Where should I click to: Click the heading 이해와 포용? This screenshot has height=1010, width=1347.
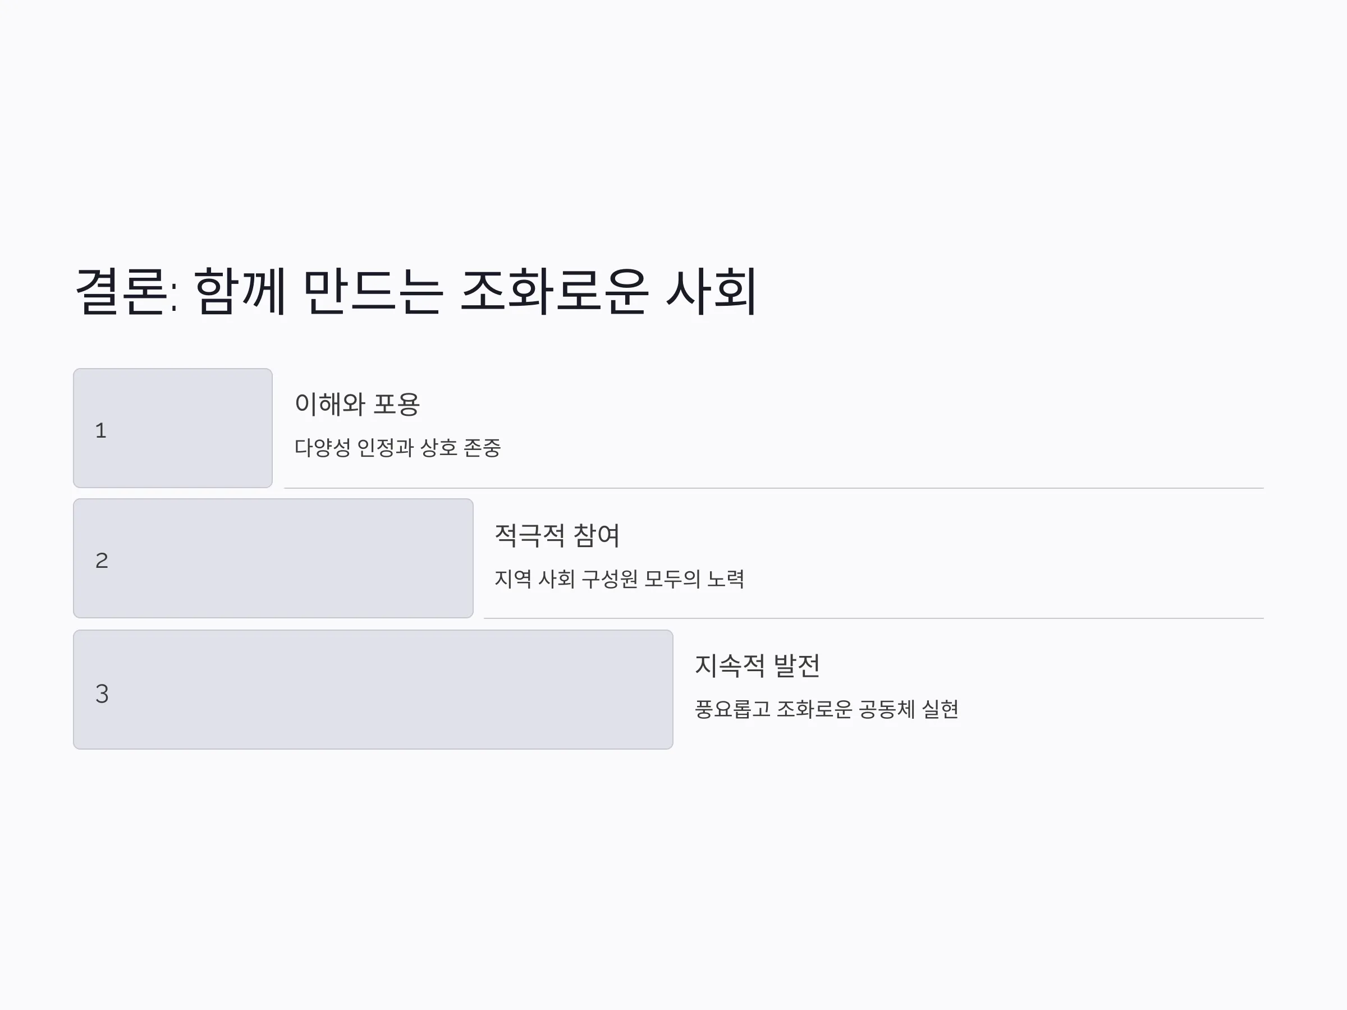(x=358, y=403)
